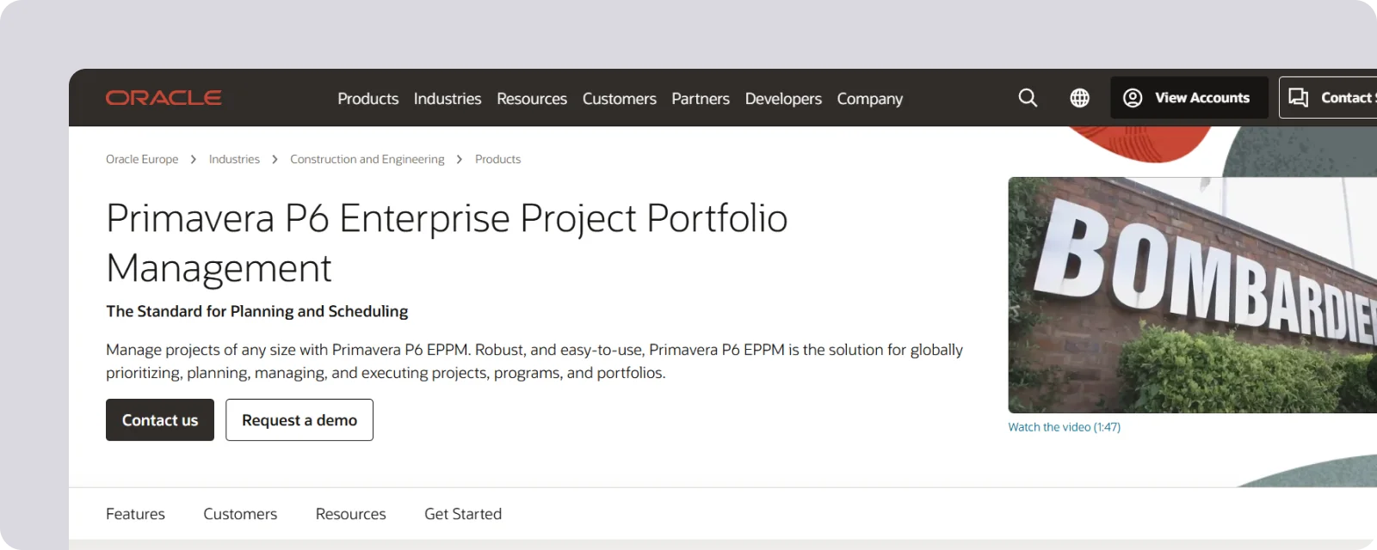1377x550 pixels.
Task: Open the Developers navigation dropdown
Action: [x=782, y=98]
